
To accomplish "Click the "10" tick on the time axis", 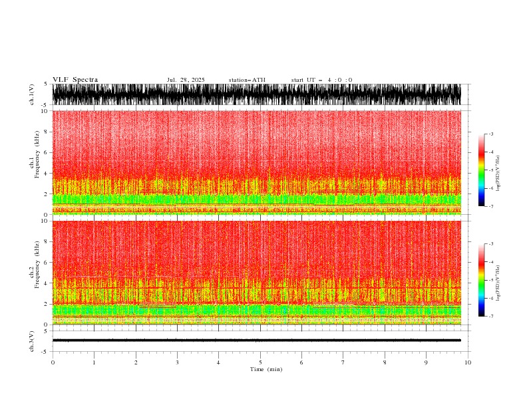I will (468, 362).
